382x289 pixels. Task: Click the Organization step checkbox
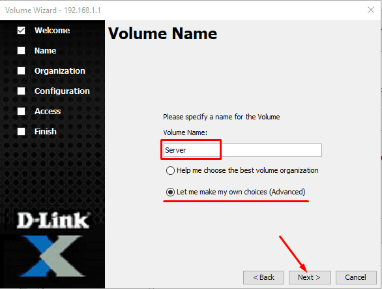pyautogui.click(x=22, y=70)
